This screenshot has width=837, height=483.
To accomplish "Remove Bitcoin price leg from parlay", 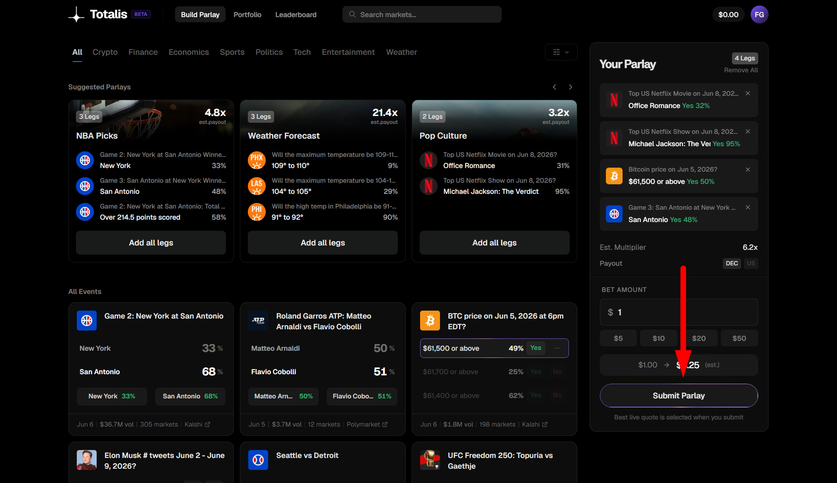I will tap(747, 170).
